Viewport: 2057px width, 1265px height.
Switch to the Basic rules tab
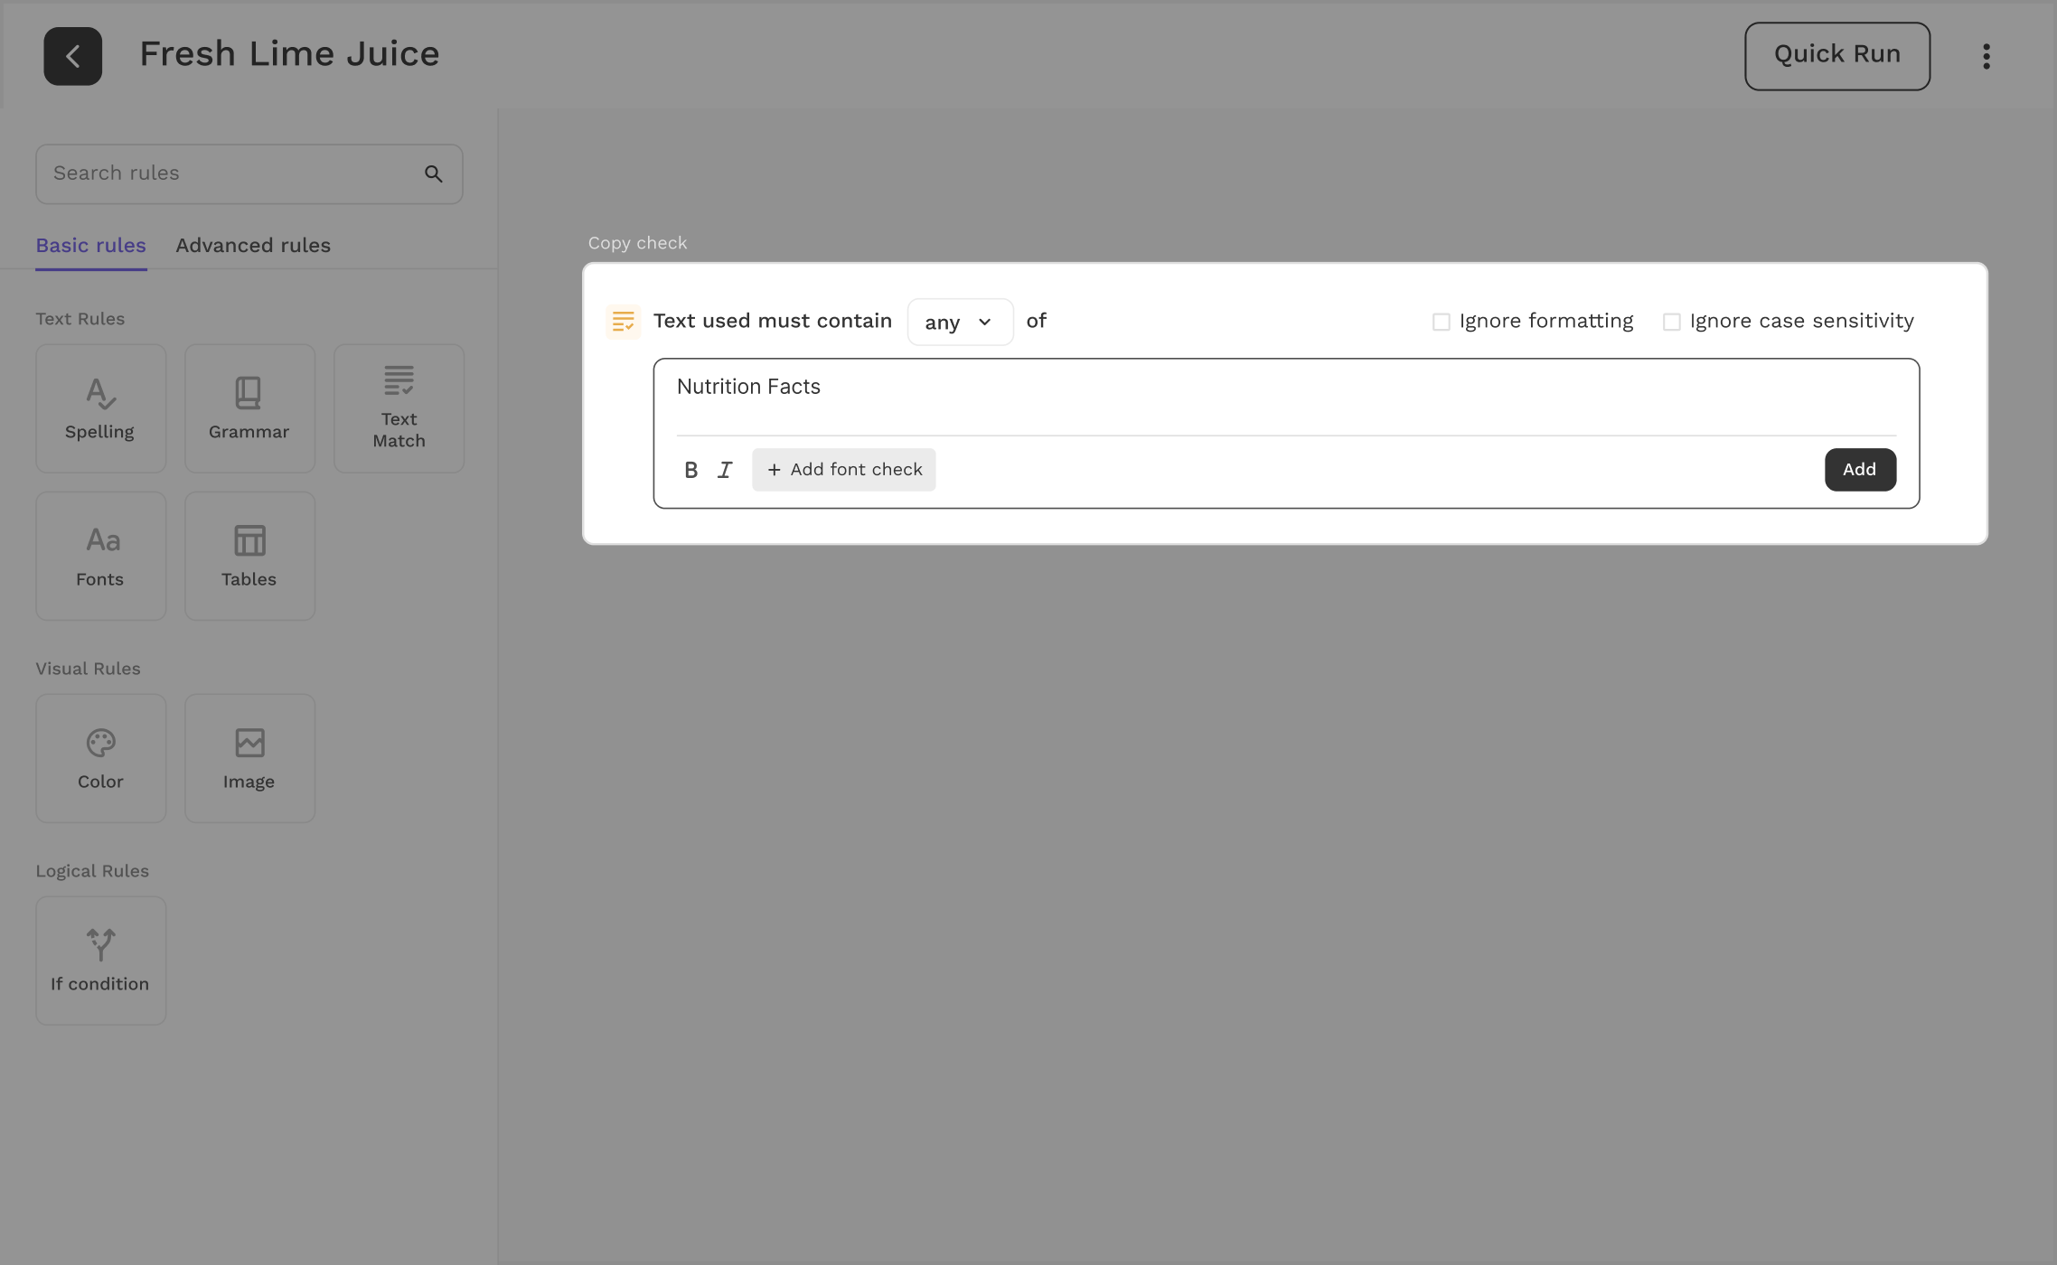coord(90,245)
